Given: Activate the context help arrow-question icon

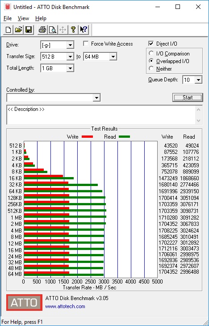Looking at the screenshot, I should coord(84,30).
